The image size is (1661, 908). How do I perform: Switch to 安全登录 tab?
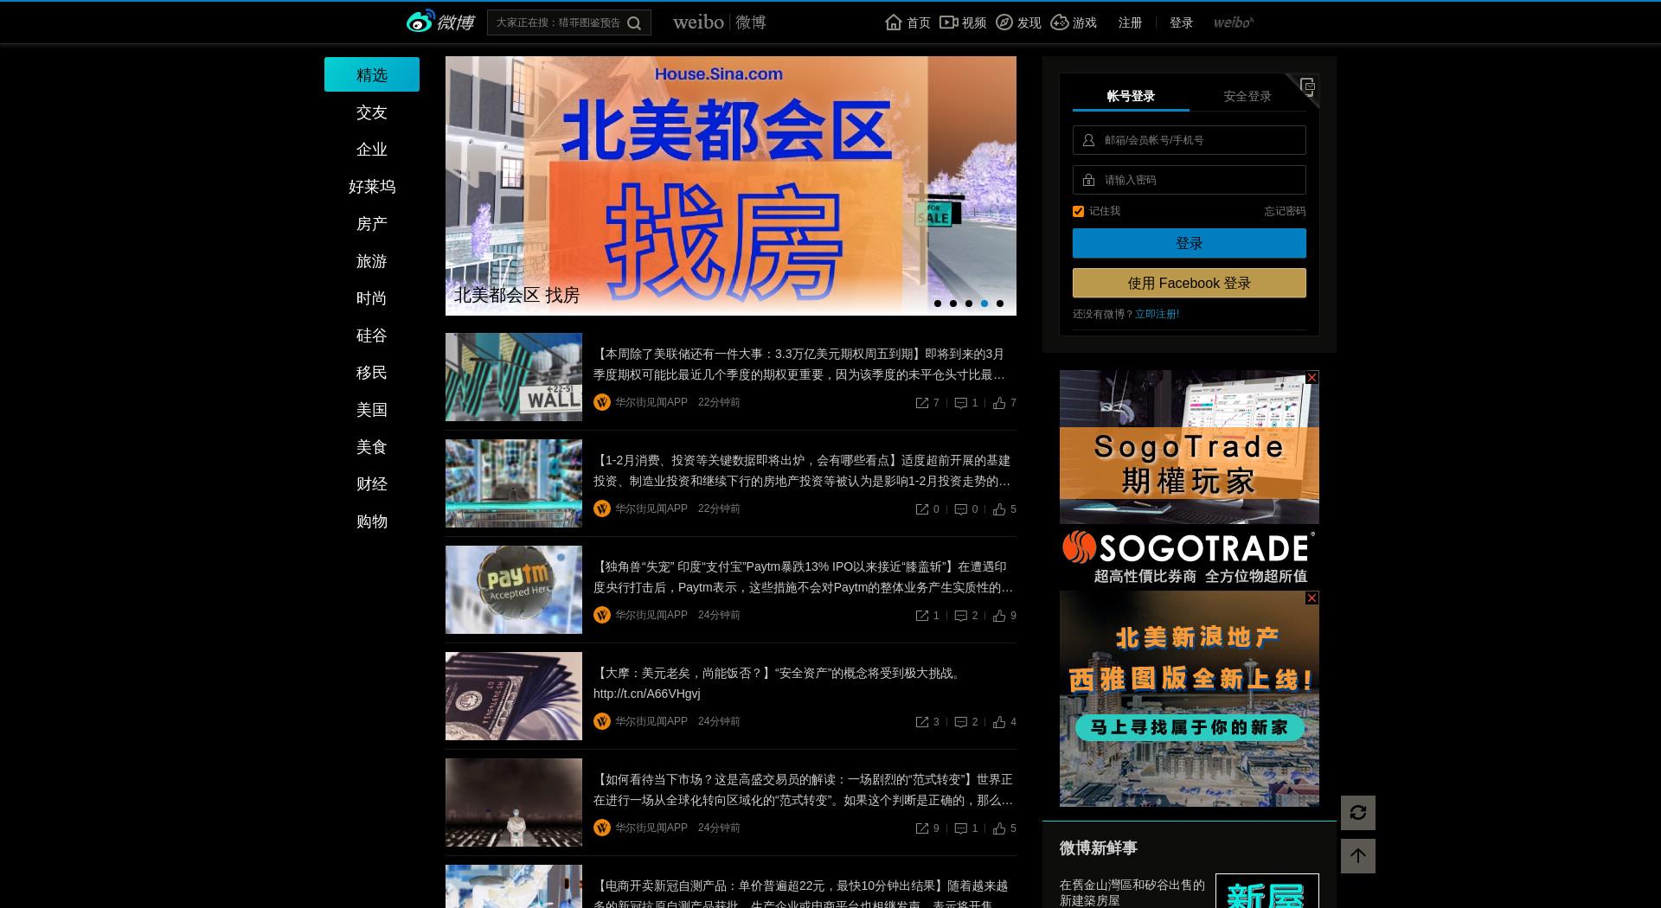pyautogui.click(x=1247, y=96)
